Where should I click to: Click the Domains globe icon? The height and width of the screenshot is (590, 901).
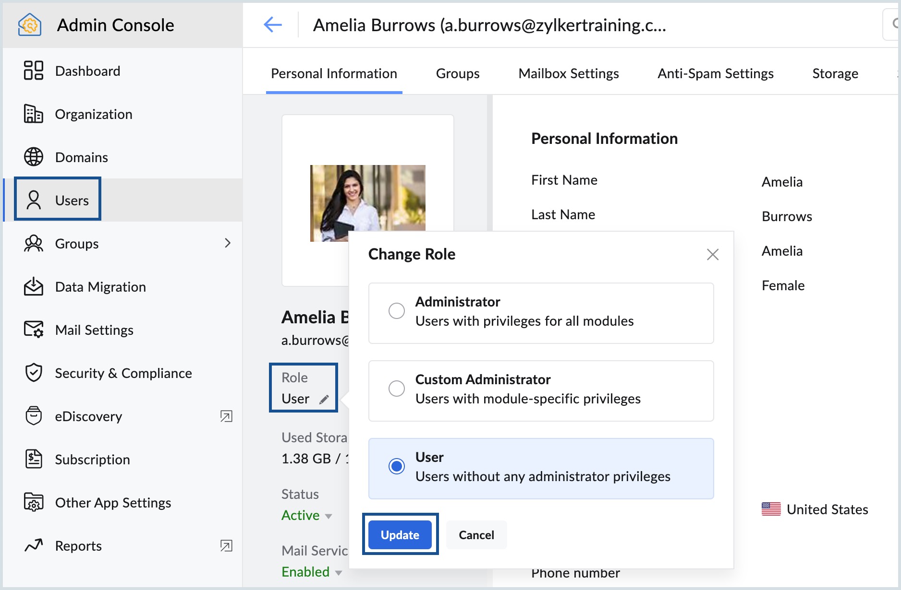pyautogui.click(x=34, y=157)
